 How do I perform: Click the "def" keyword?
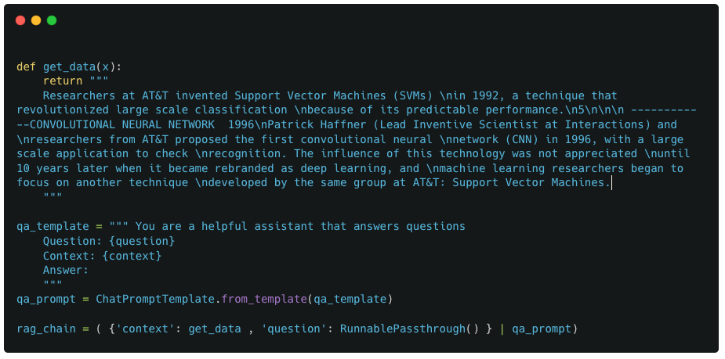click(26, 66)
